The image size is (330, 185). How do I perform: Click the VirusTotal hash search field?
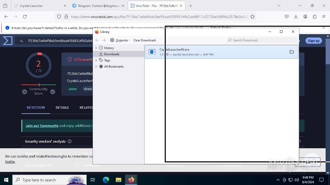(60, 41)
